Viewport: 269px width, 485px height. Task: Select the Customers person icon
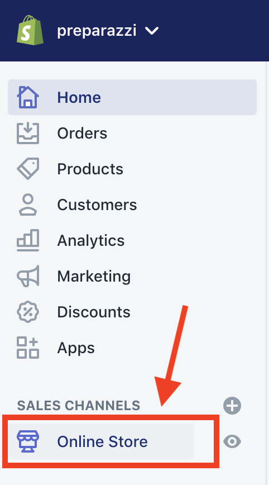coord(28,205)
